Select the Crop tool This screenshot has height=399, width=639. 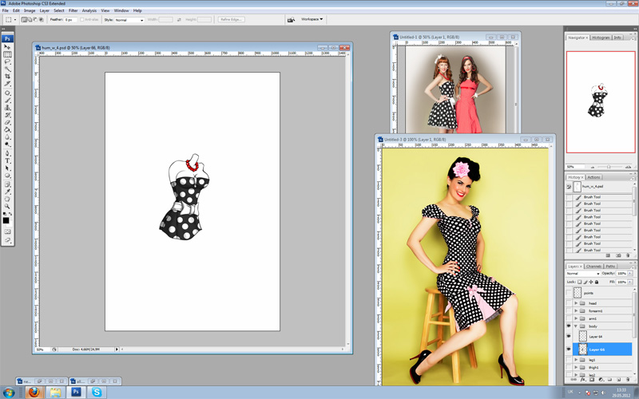(x=8, y=76)
